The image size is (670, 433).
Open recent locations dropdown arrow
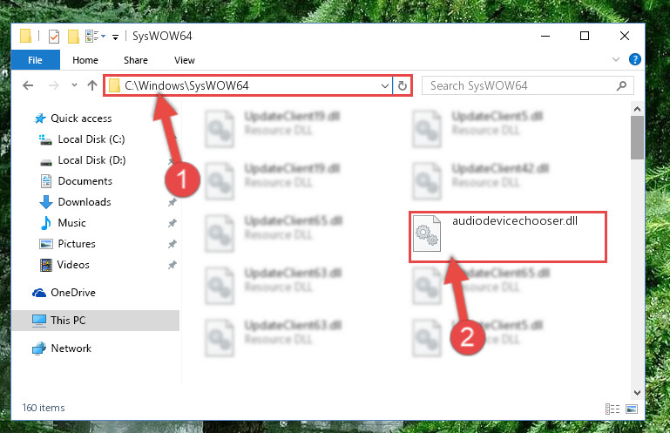[74, 85]
